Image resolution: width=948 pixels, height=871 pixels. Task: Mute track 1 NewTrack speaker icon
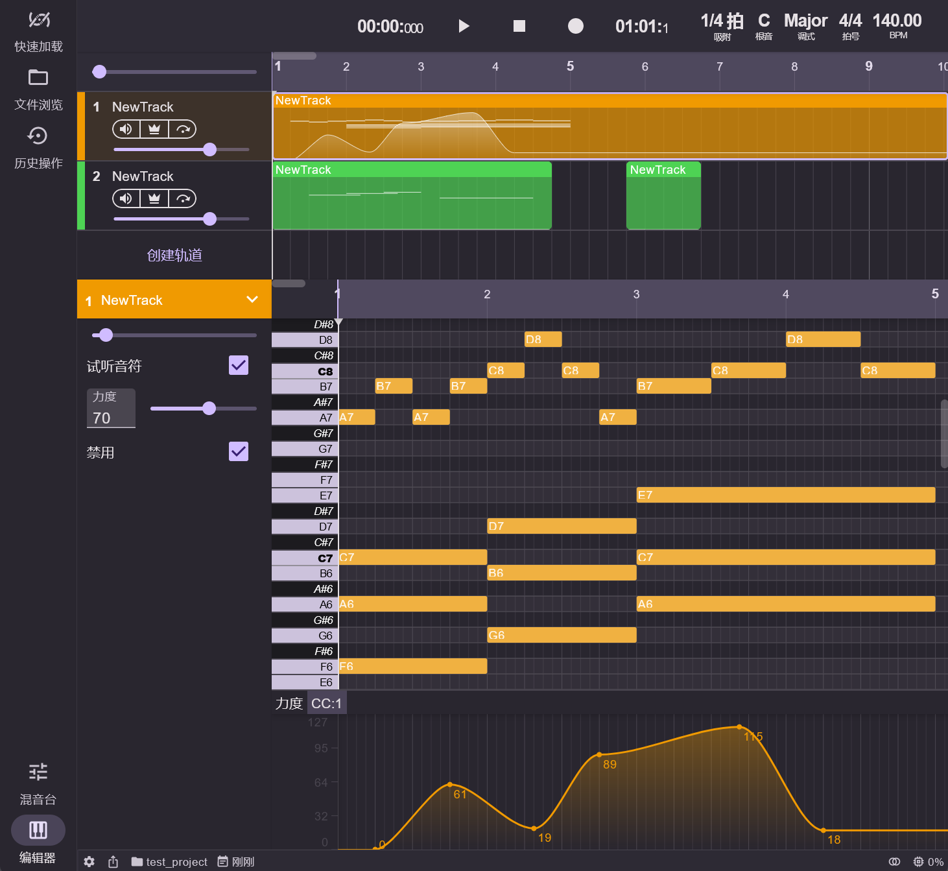pyautogui.click(x=126, y=129)
